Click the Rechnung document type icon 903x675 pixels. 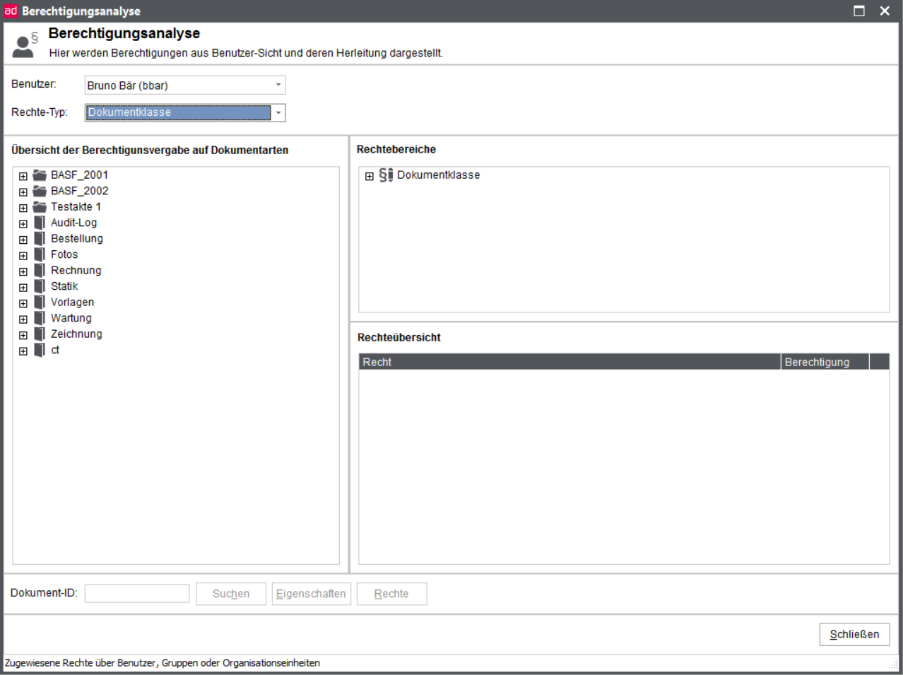[40, 271]
